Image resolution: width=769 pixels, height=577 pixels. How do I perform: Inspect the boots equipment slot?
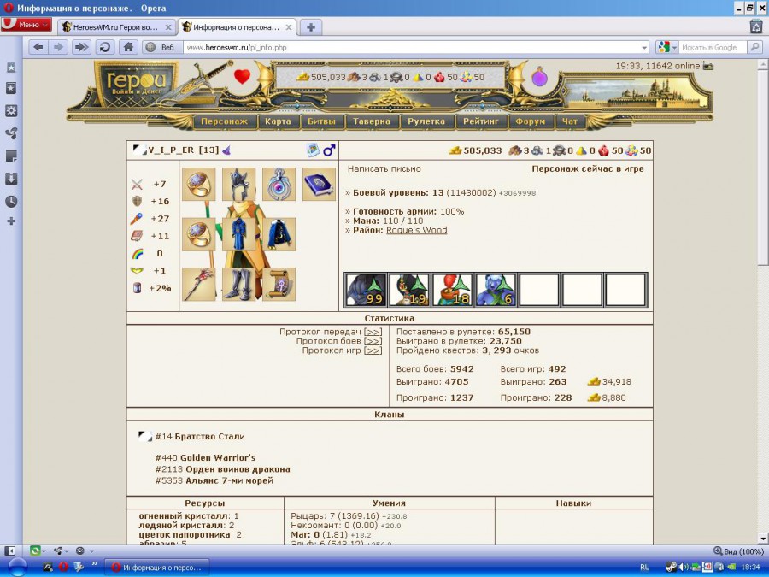click(239, 284)
